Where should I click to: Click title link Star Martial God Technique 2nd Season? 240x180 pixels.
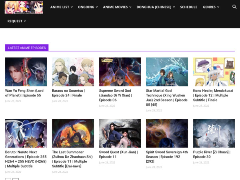(x=167, y=98)
